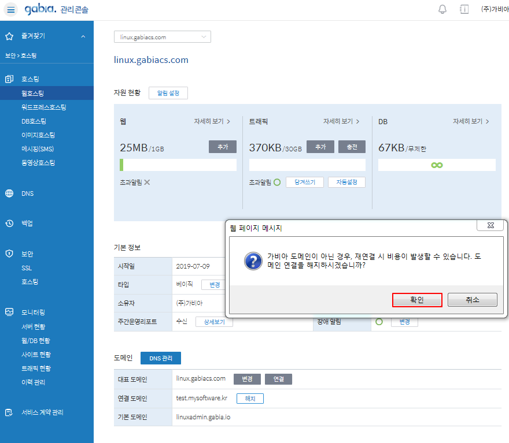Confirm the dialog with 확인 button
509x443 pixels.
tap(417, 300)
